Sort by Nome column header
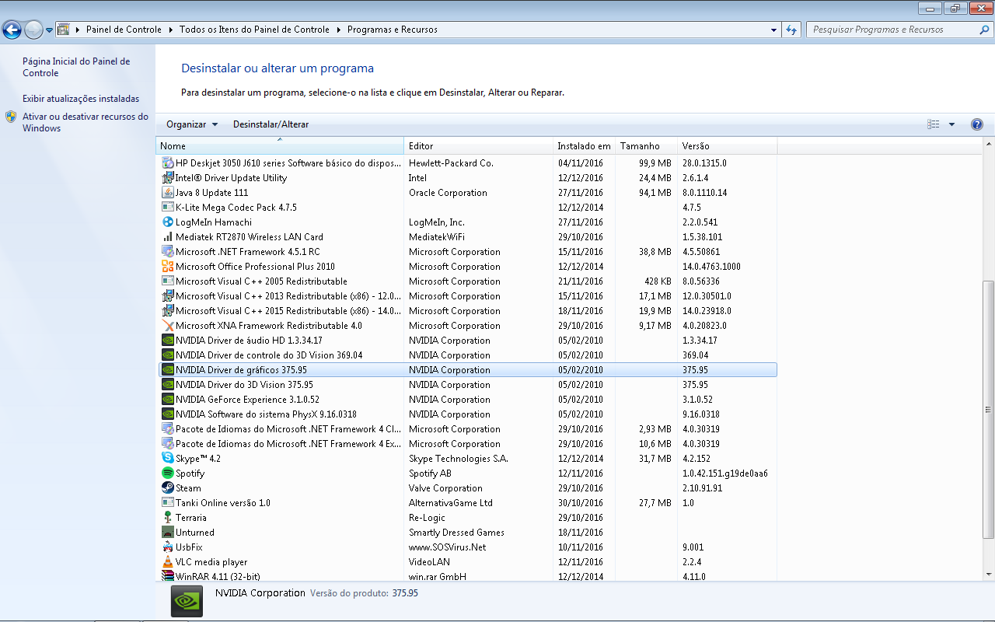Image resolution: width=995 pixels, height=622 pixels. [x=280, y=146]
